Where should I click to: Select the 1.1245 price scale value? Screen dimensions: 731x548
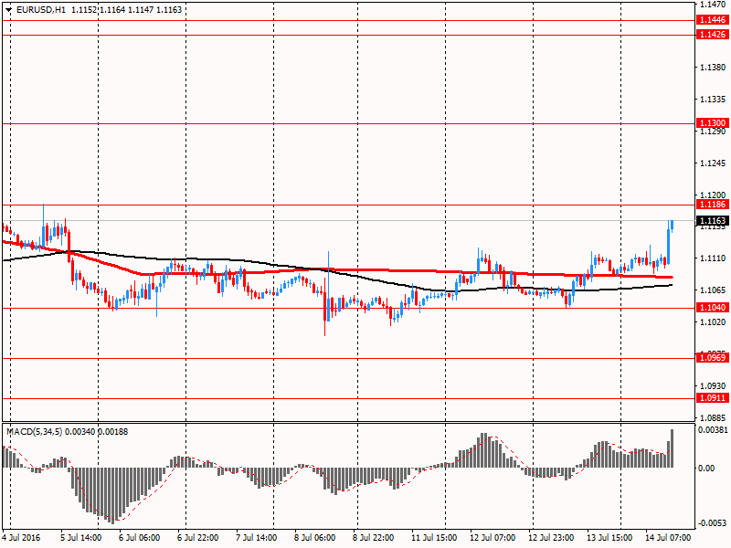(714, 163)
